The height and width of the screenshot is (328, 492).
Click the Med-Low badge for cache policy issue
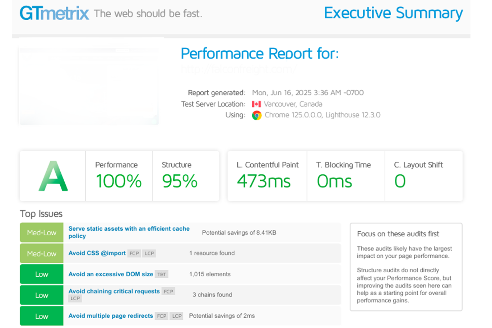point(41,232)
